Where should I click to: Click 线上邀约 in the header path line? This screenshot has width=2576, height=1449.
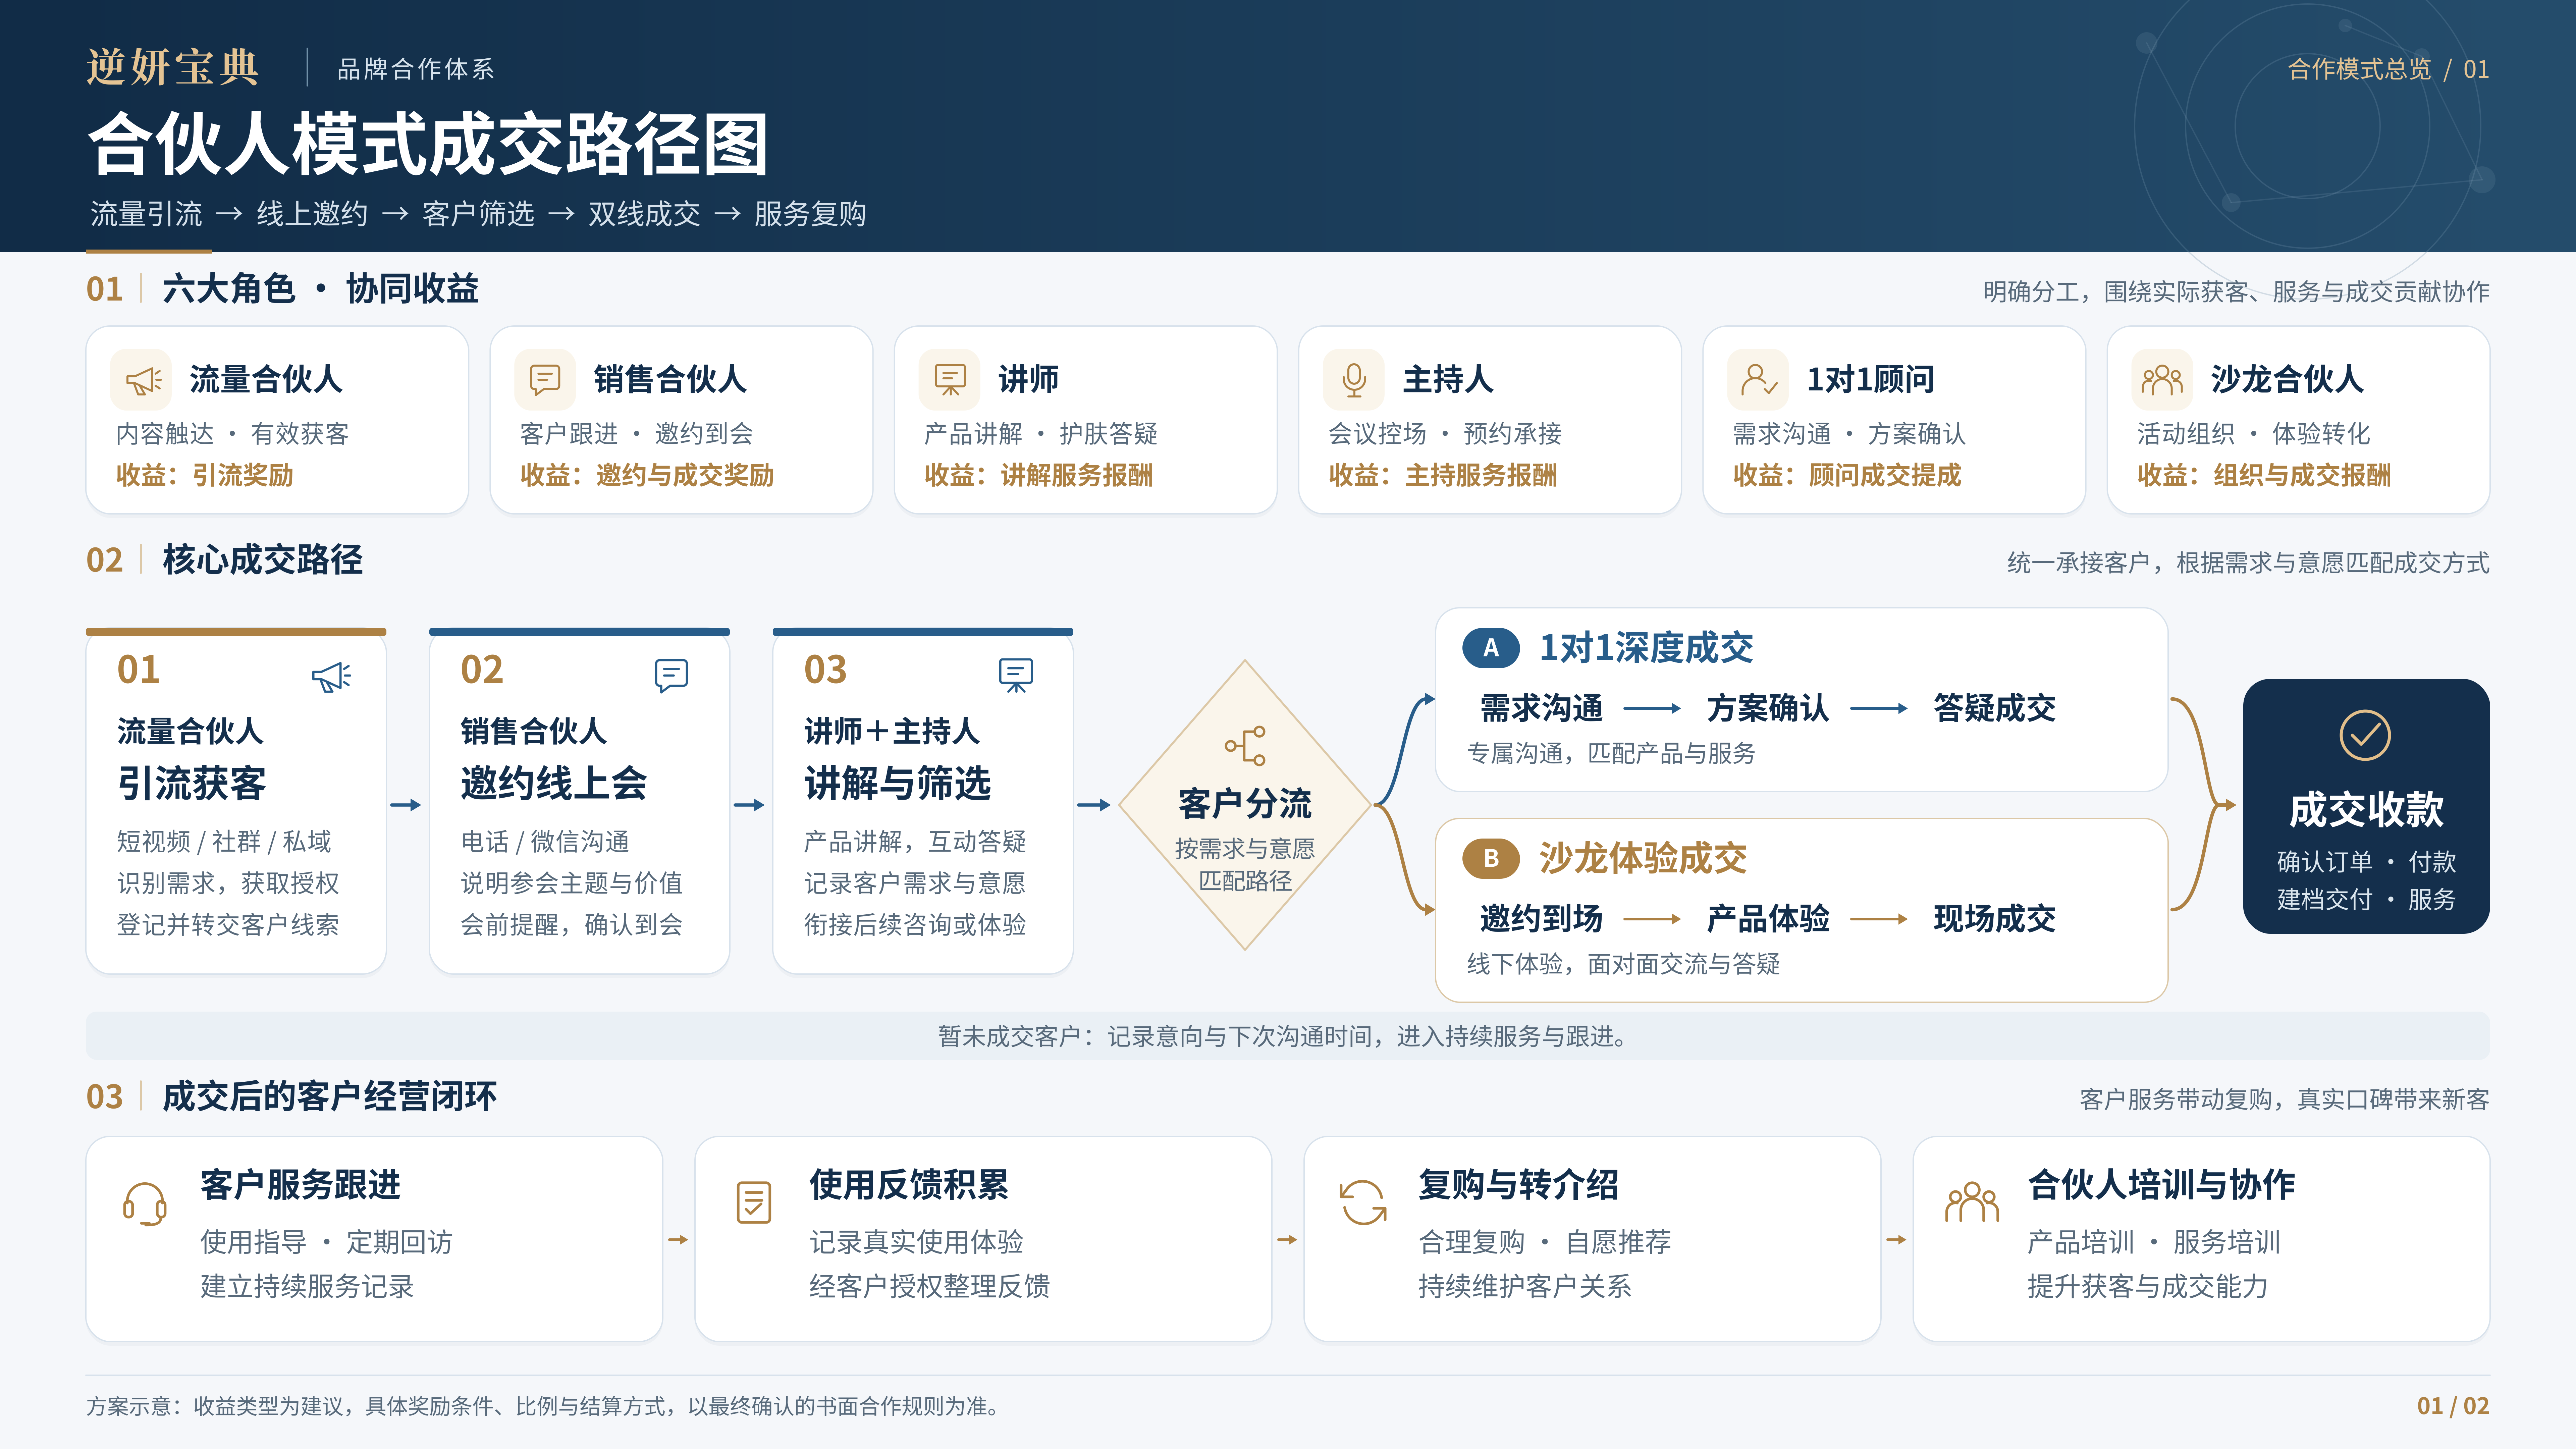click(x=312, y=214)
